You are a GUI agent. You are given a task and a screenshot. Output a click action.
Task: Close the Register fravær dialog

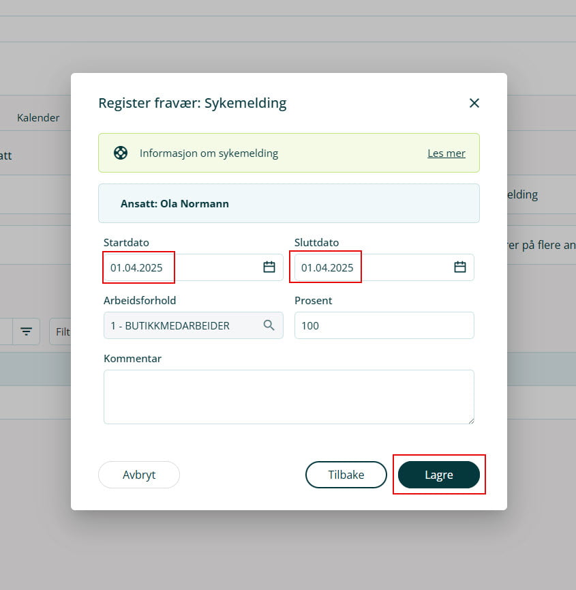(474, 103)
